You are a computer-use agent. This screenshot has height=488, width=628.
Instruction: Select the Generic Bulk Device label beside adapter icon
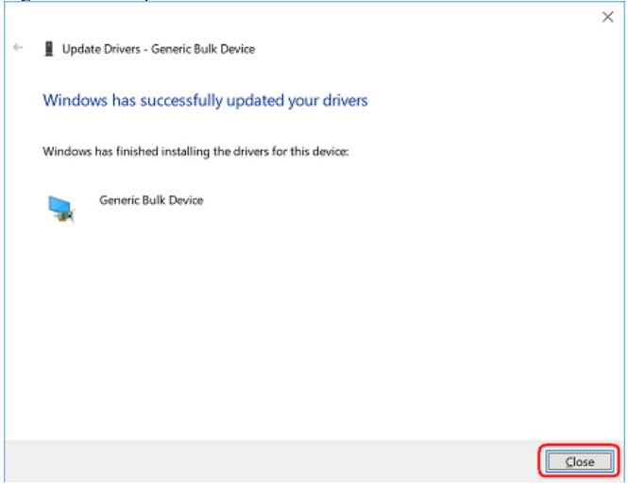[151, 200]
